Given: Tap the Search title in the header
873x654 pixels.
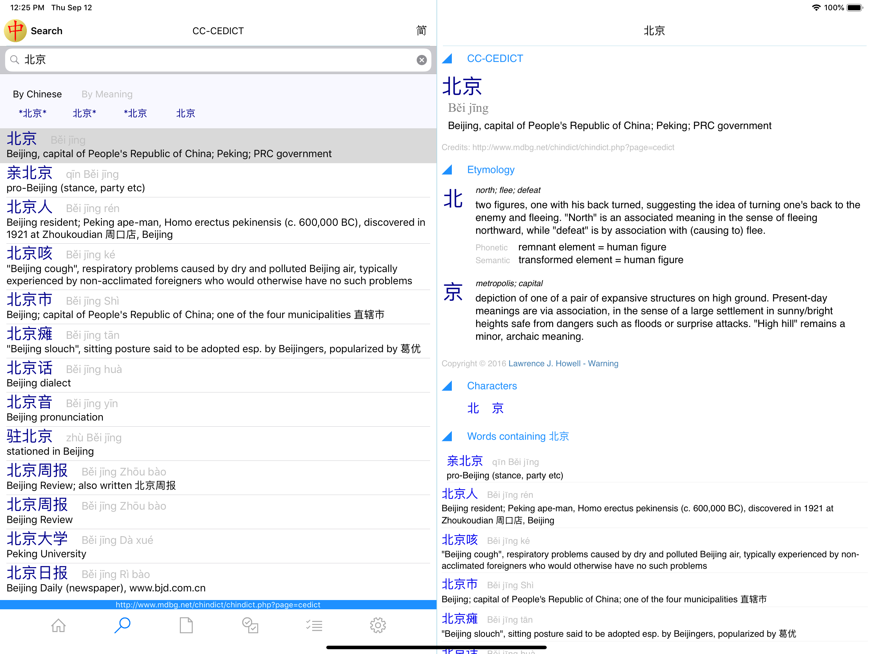Looking at the screenshot, I should [x=47, y=31].
